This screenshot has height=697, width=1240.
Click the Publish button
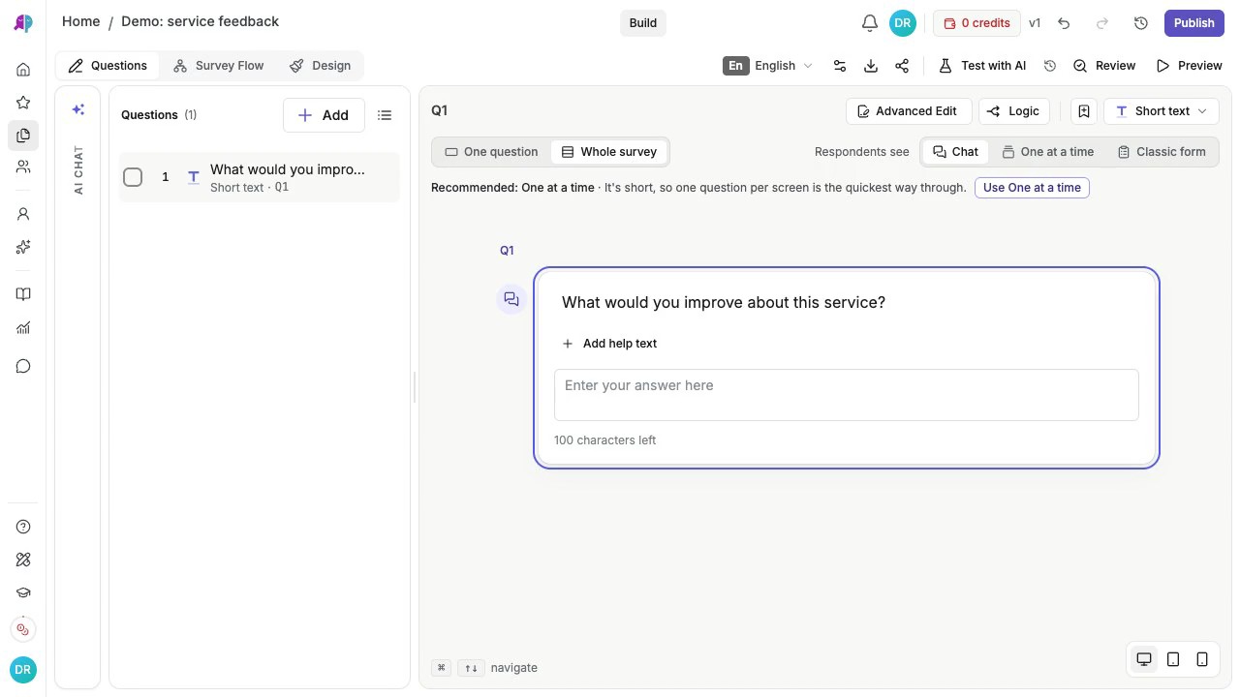coord(1193,23)
